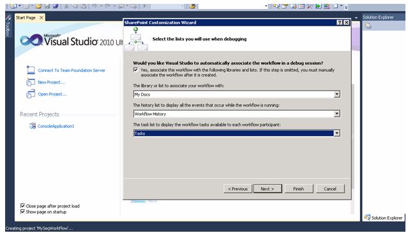Image resolution: width=408 pixels, height=233 pixels.
Task: Click the Add New Item toolbar icon
Action: (x=26, y=6)
